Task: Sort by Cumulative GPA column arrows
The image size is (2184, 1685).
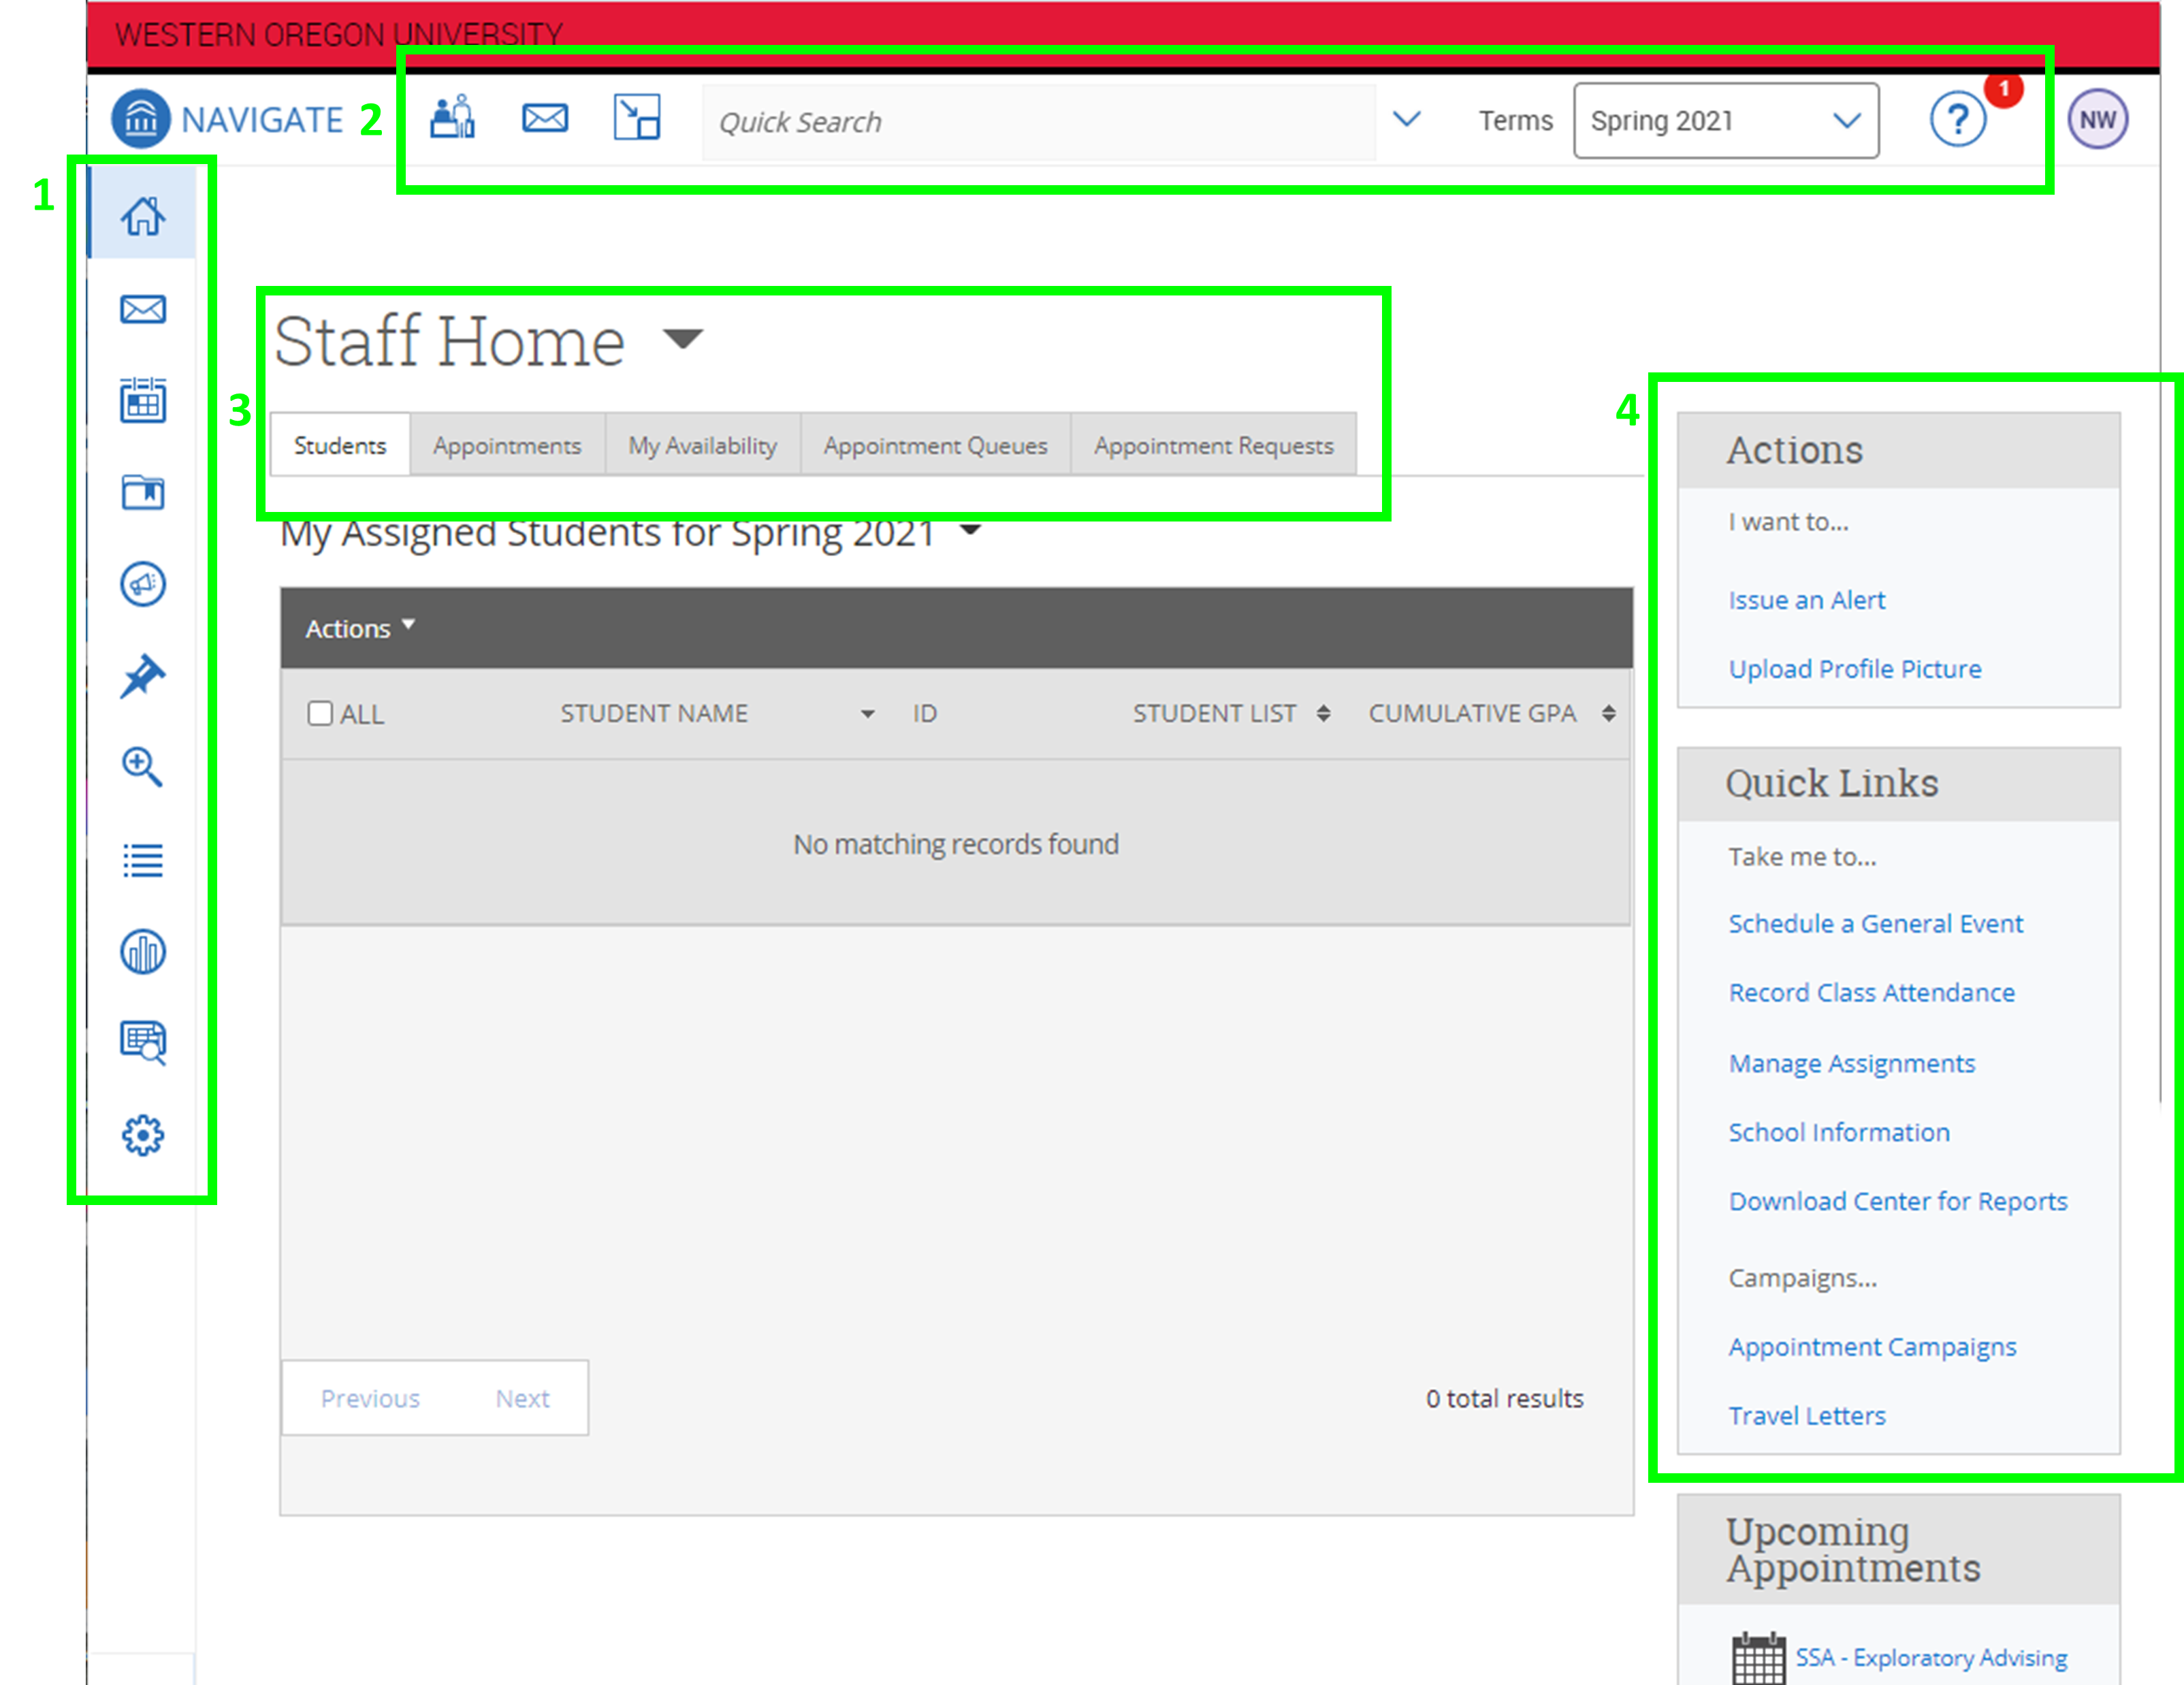Action: 1608,713
